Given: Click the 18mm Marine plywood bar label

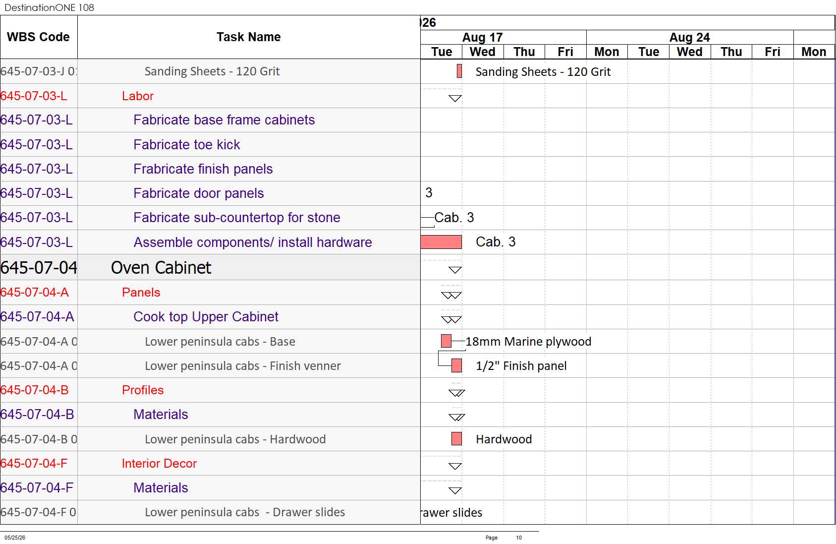Looking at the screenshot, I should point(528,341).
